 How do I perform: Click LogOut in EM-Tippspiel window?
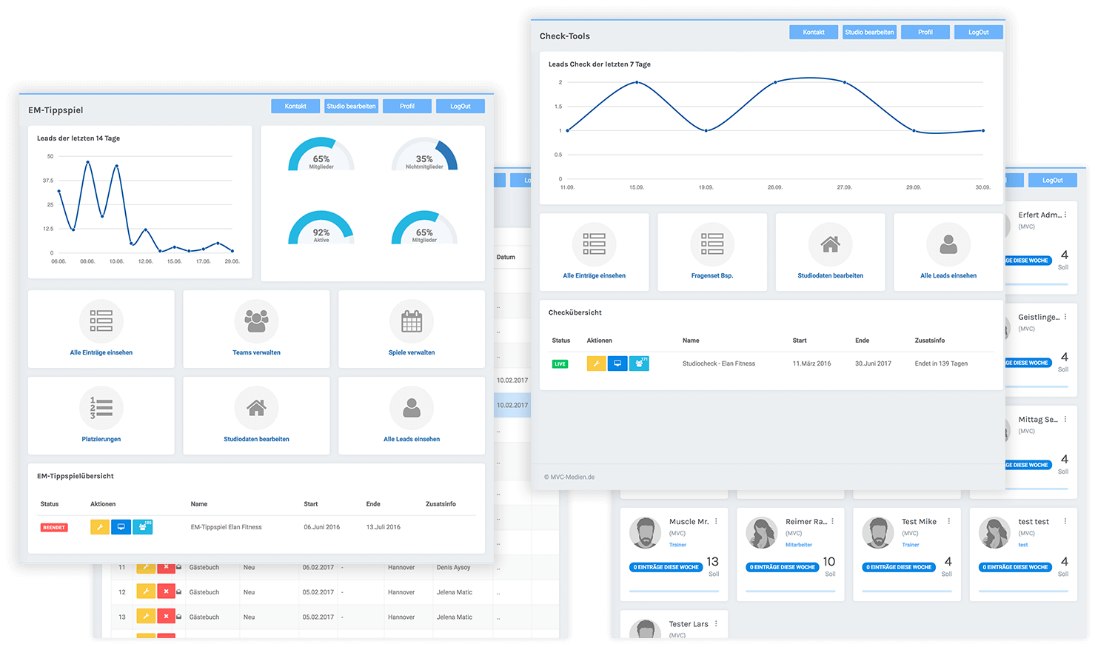[x=461, y=106]
